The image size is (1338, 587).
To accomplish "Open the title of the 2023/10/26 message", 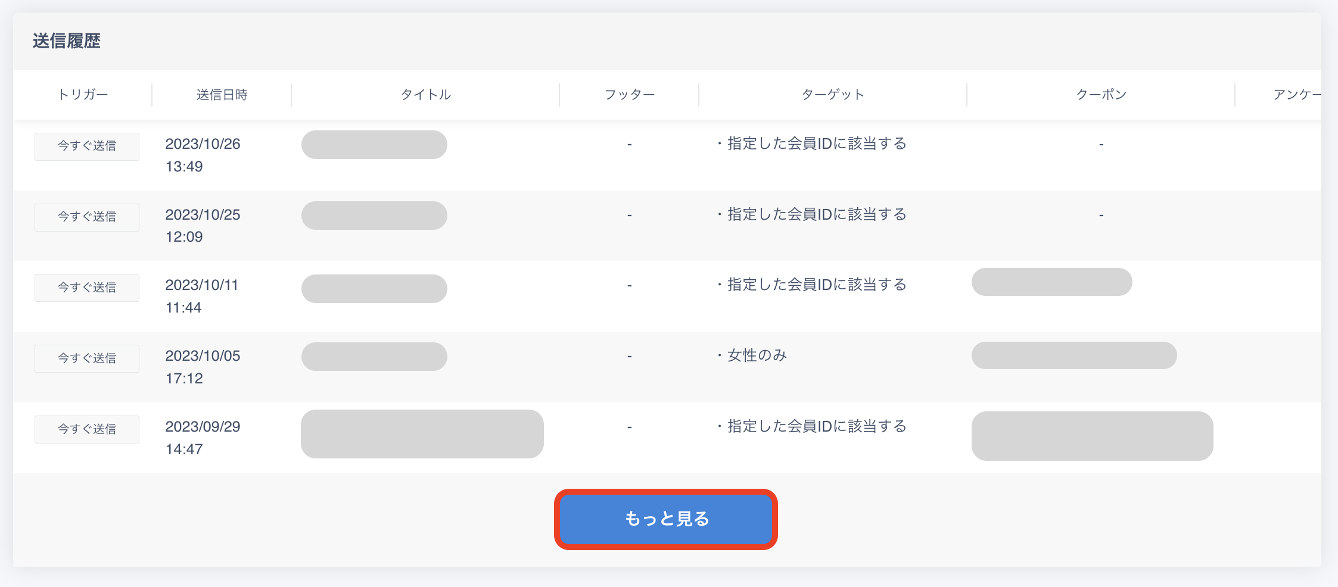I will (374, 145).
